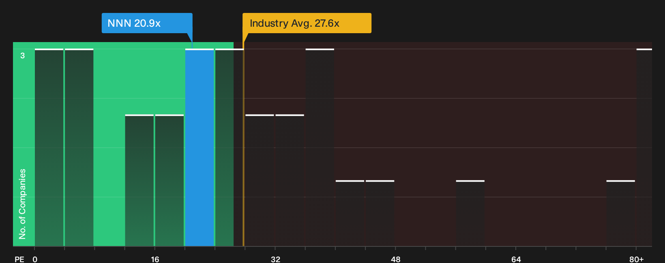This screenshot has width=665, height=263.
Task: Click the orange industry average marker line
Action: 243,144
